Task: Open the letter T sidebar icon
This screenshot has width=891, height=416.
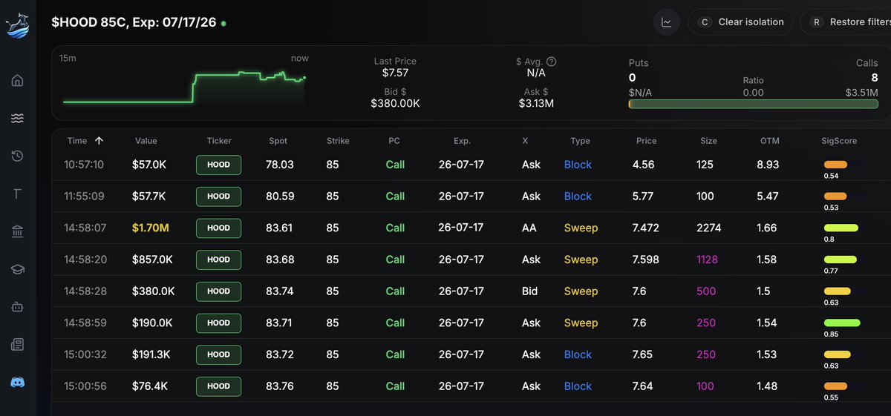Action: [18, 194]
